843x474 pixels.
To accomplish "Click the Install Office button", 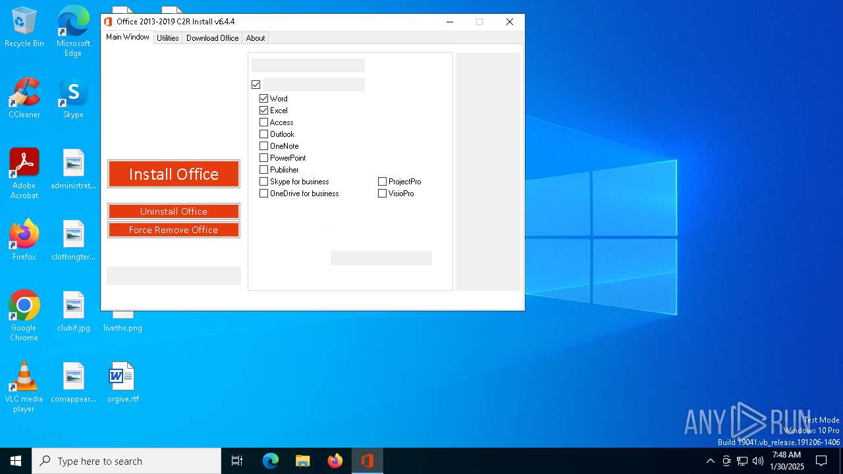I will tap(174, 174).
